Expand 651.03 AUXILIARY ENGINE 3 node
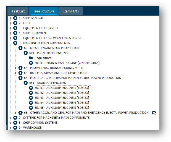Viewport: 171px width, 142px height. coord(26,98)
